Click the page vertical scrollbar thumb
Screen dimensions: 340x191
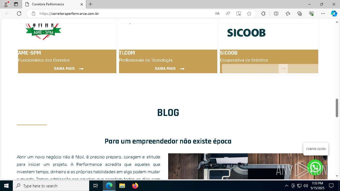click(337, 108)
